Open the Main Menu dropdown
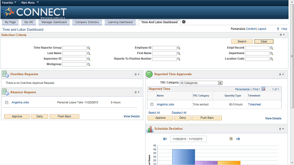 pos(30,2)
